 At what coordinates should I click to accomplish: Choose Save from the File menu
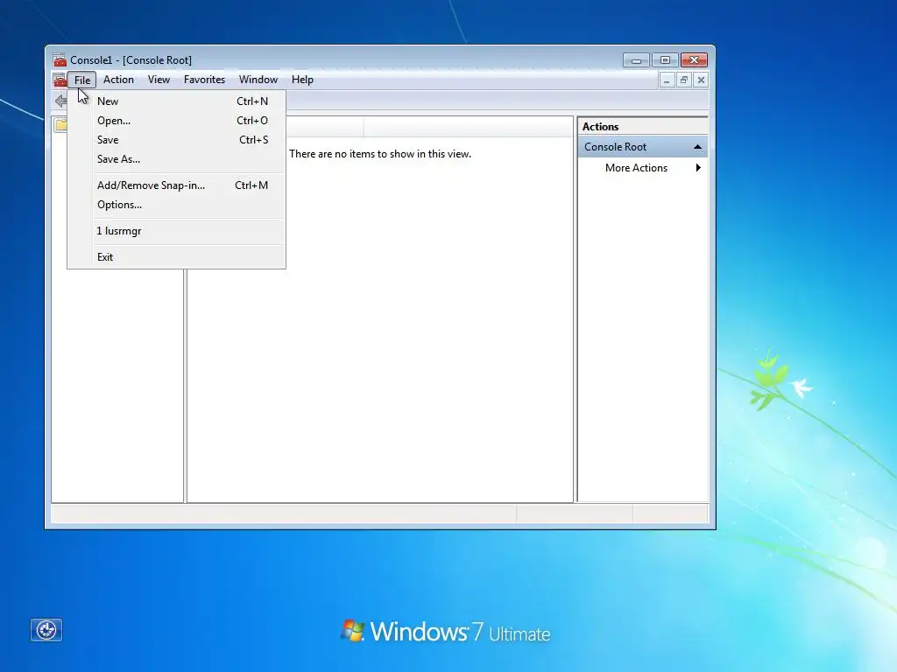coord(176,140)
